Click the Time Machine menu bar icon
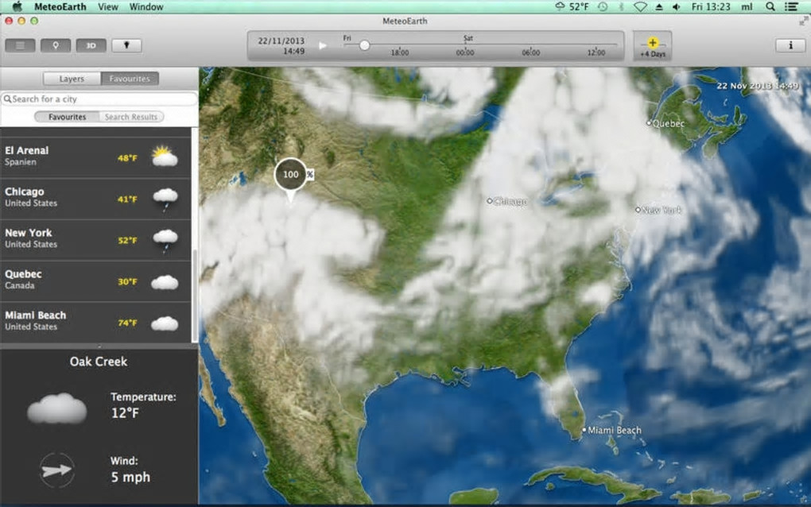 (603, 6)
